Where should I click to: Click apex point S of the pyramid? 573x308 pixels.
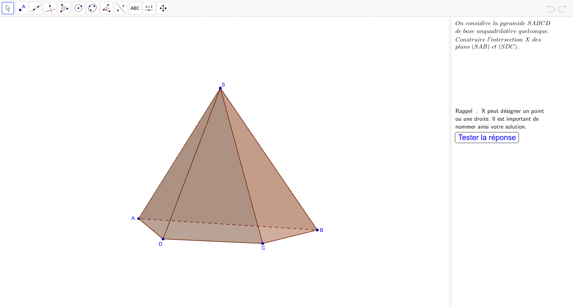[x=220, y=88]
